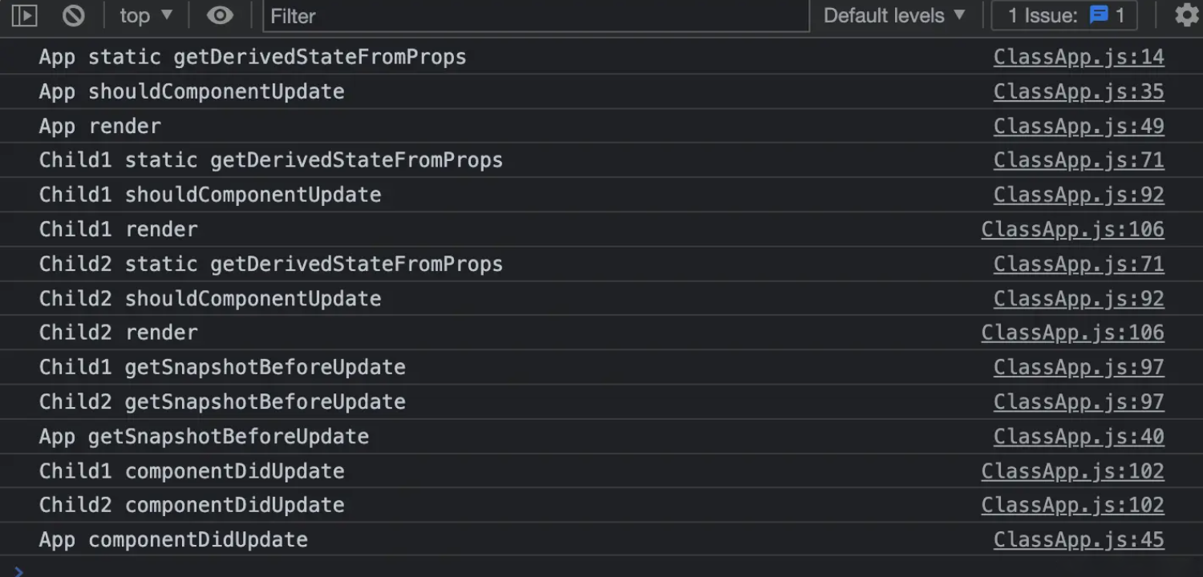Click the blue issue message icon
1203x577 pixels.
coord(1098,15)
